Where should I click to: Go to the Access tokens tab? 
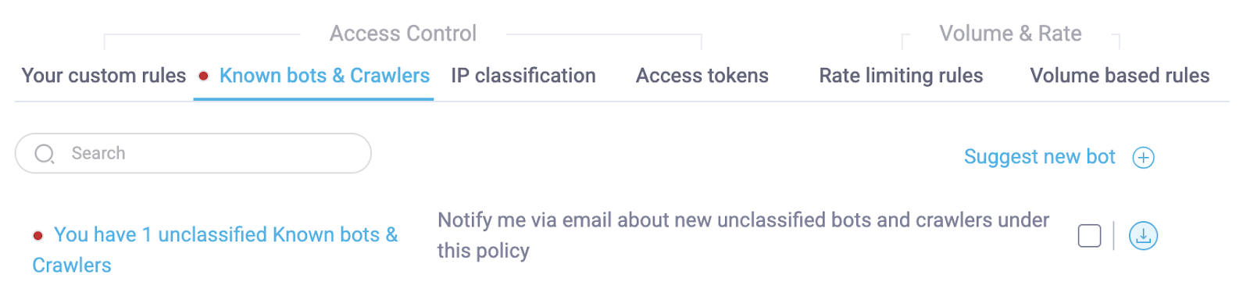(x=702, y=76)
